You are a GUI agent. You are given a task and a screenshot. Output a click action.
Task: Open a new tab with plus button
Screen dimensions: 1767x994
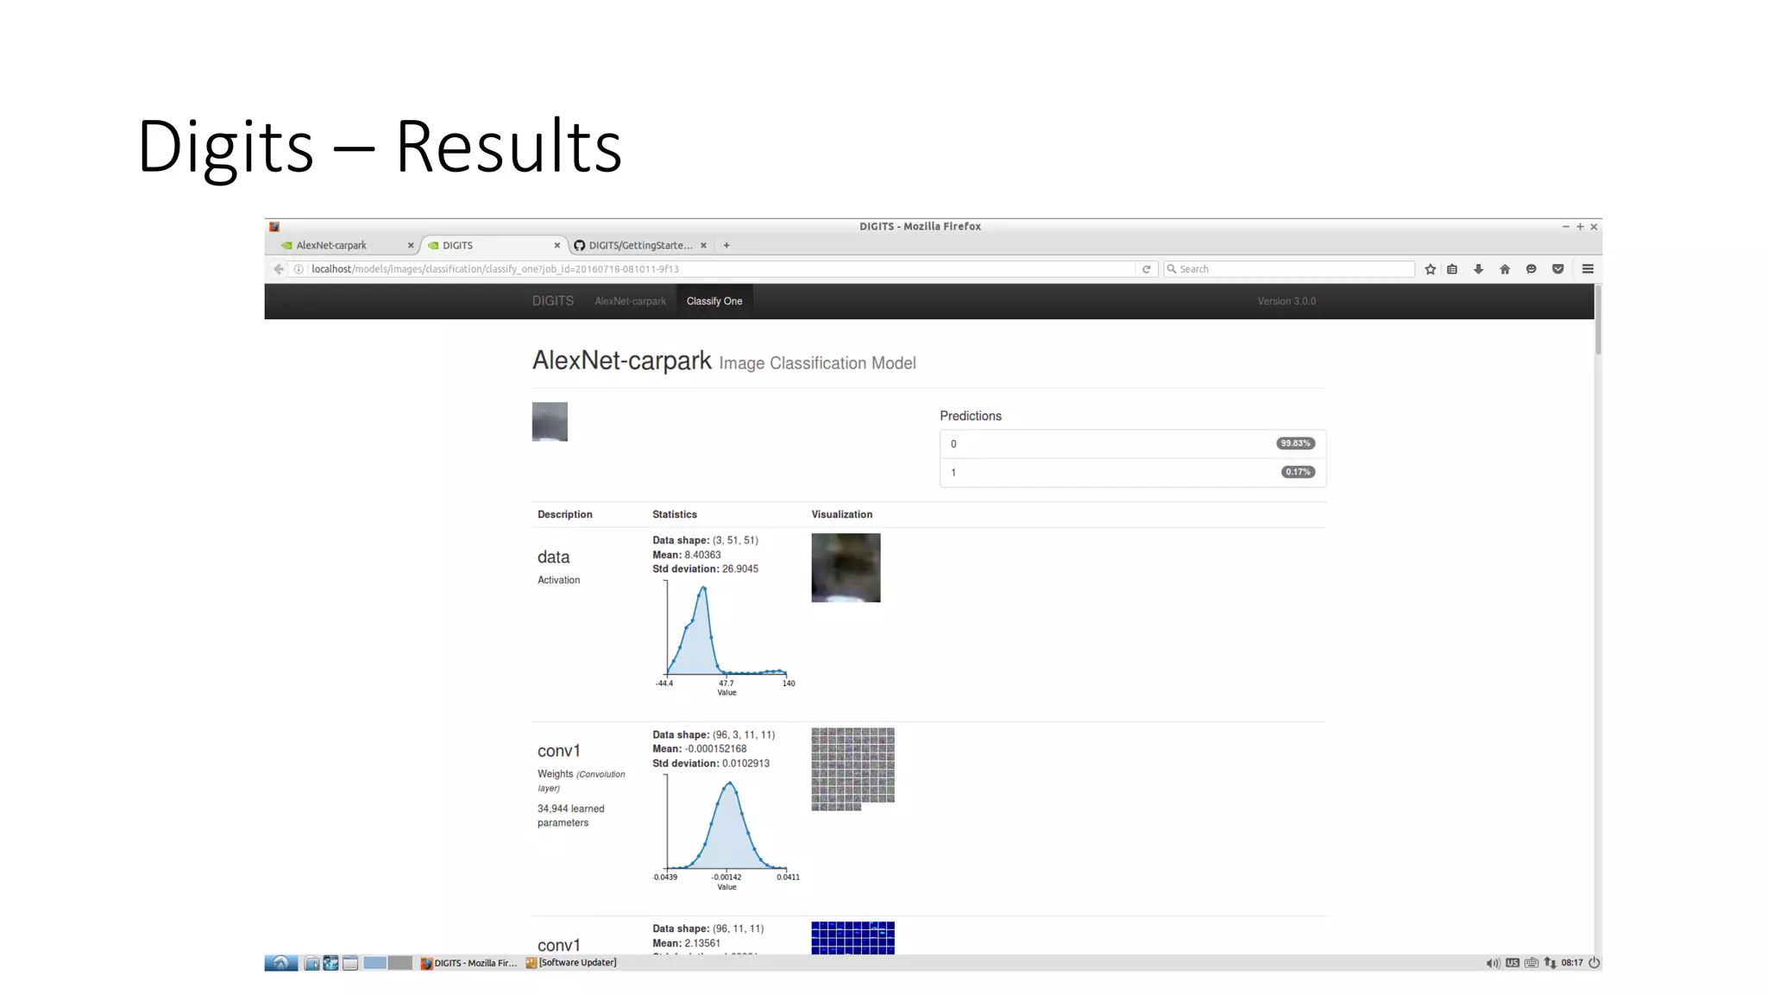[726, 245]
